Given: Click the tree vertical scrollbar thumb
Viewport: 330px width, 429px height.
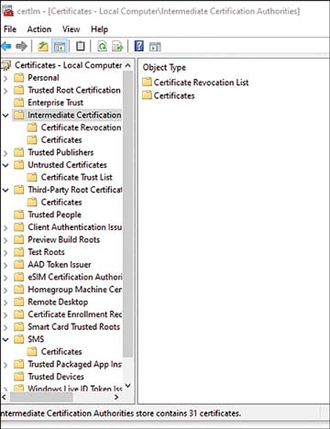Looking at the screenshot, I should tap(128, 214).
